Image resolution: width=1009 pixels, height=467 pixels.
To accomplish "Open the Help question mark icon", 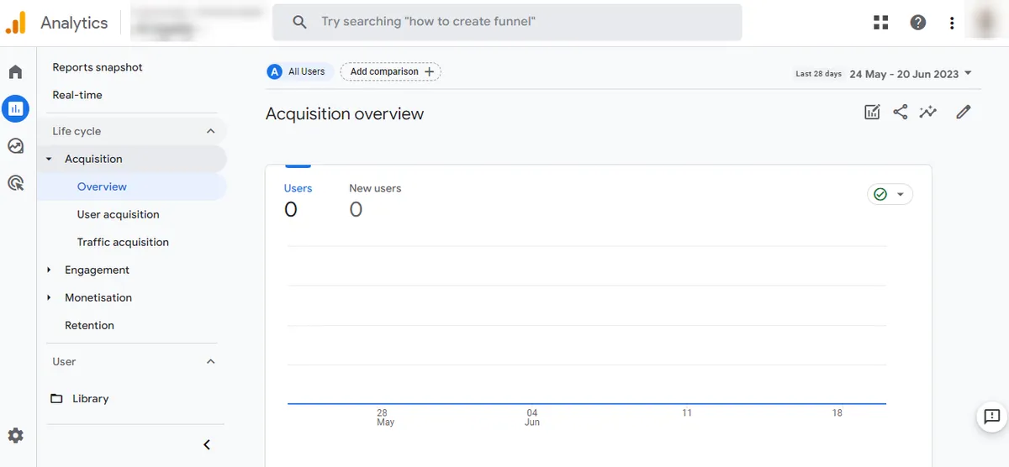I will pos(918,23).
